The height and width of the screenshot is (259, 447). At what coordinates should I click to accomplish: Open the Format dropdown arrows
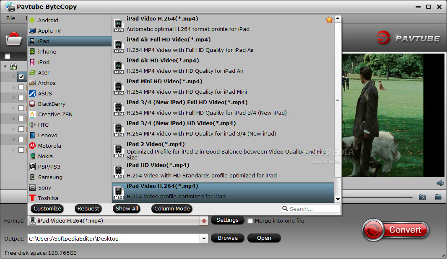(x=204, y=221)
